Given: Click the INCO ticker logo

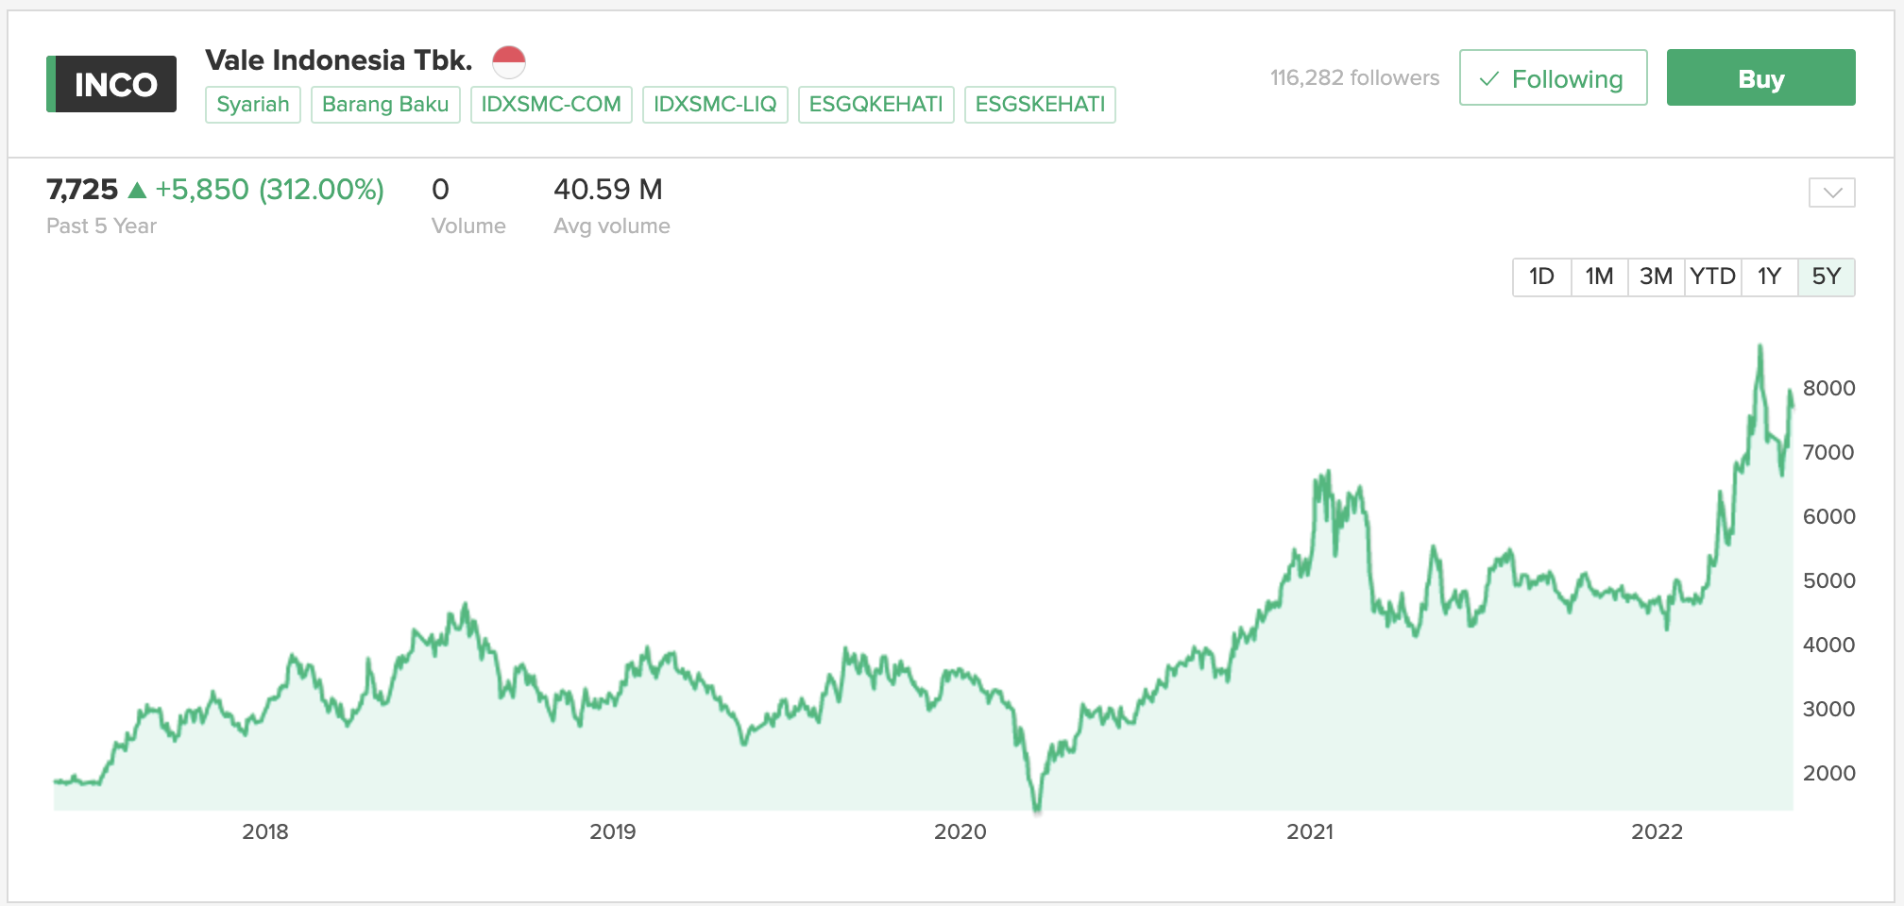Looking at the screenshot, I should click(110, 84).
